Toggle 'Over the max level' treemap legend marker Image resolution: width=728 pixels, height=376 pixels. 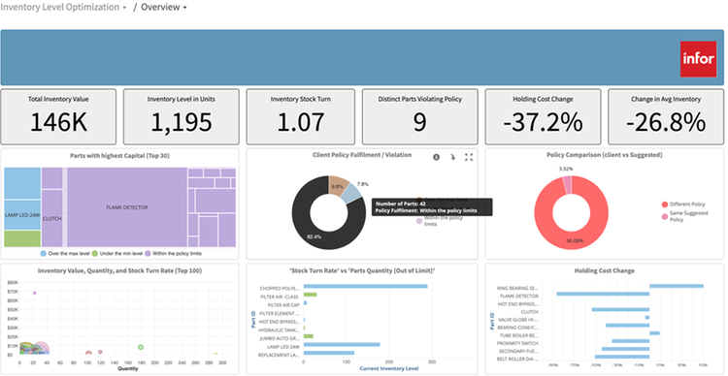[x=43, y=254]
